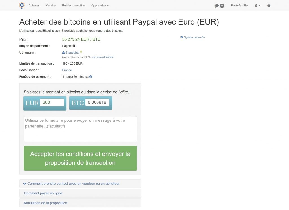Click the info icon next to Paypal

pos(74,46)
